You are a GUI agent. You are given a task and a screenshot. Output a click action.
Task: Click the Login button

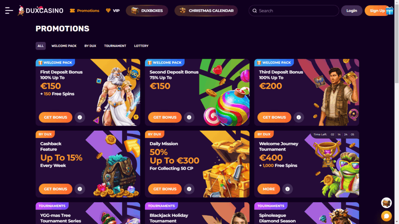click(x=351, y=10)
